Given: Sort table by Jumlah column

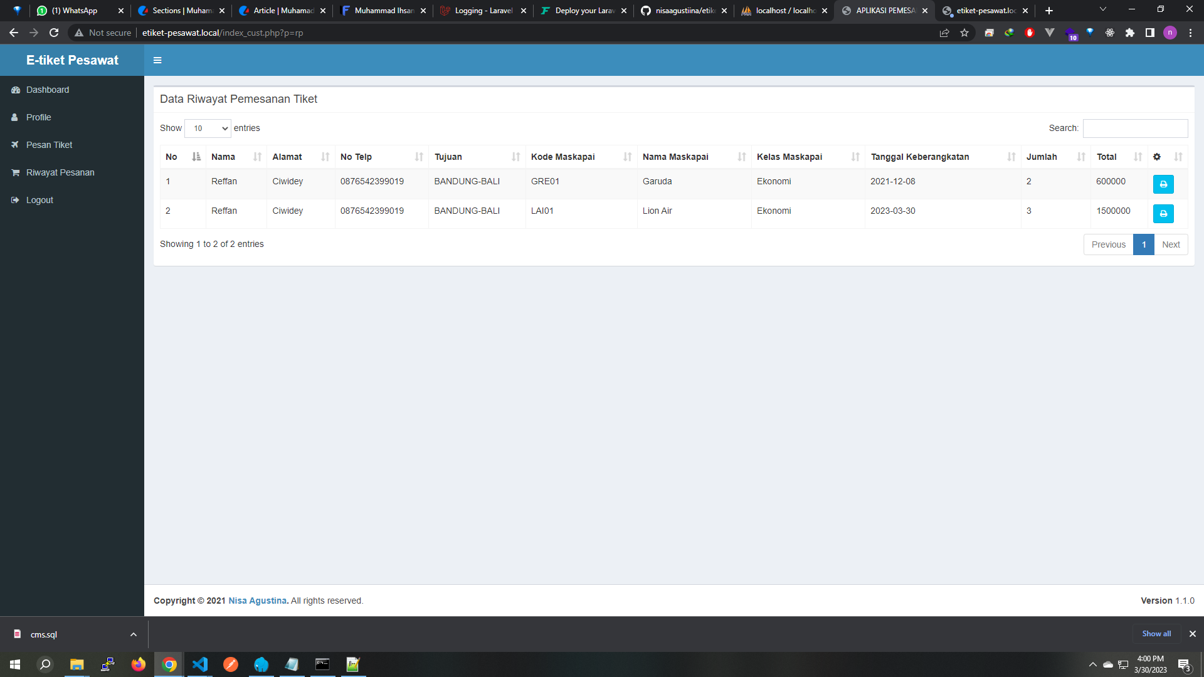Looking at the screenshot, I should pos(1055,157).
